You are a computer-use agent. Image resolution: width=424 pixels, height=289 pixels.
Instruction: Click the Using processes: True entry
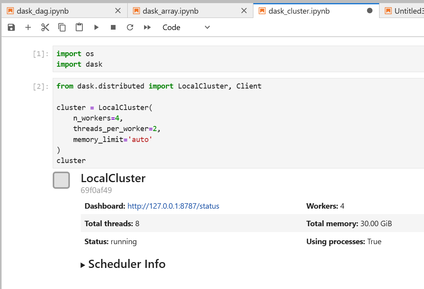point(344,241)
